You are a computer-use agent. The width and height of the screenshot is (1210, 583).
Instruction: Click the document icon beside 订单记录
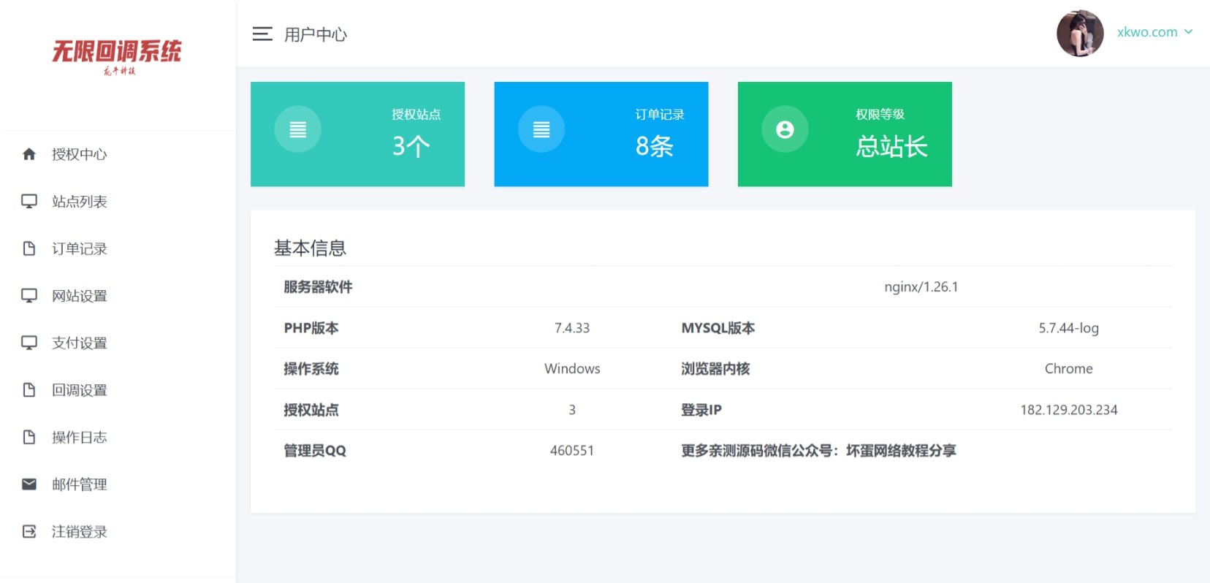pyautogui.click(x=29, y=248)
